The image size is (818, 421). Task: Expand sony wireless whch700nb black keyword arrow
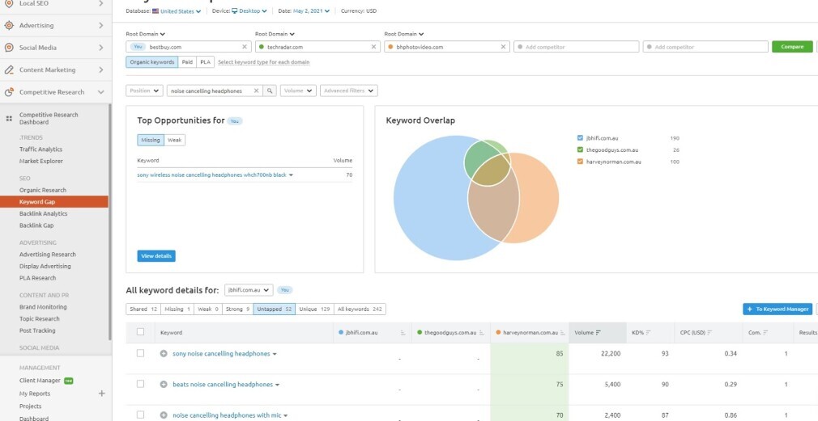(x=291, y=175)
